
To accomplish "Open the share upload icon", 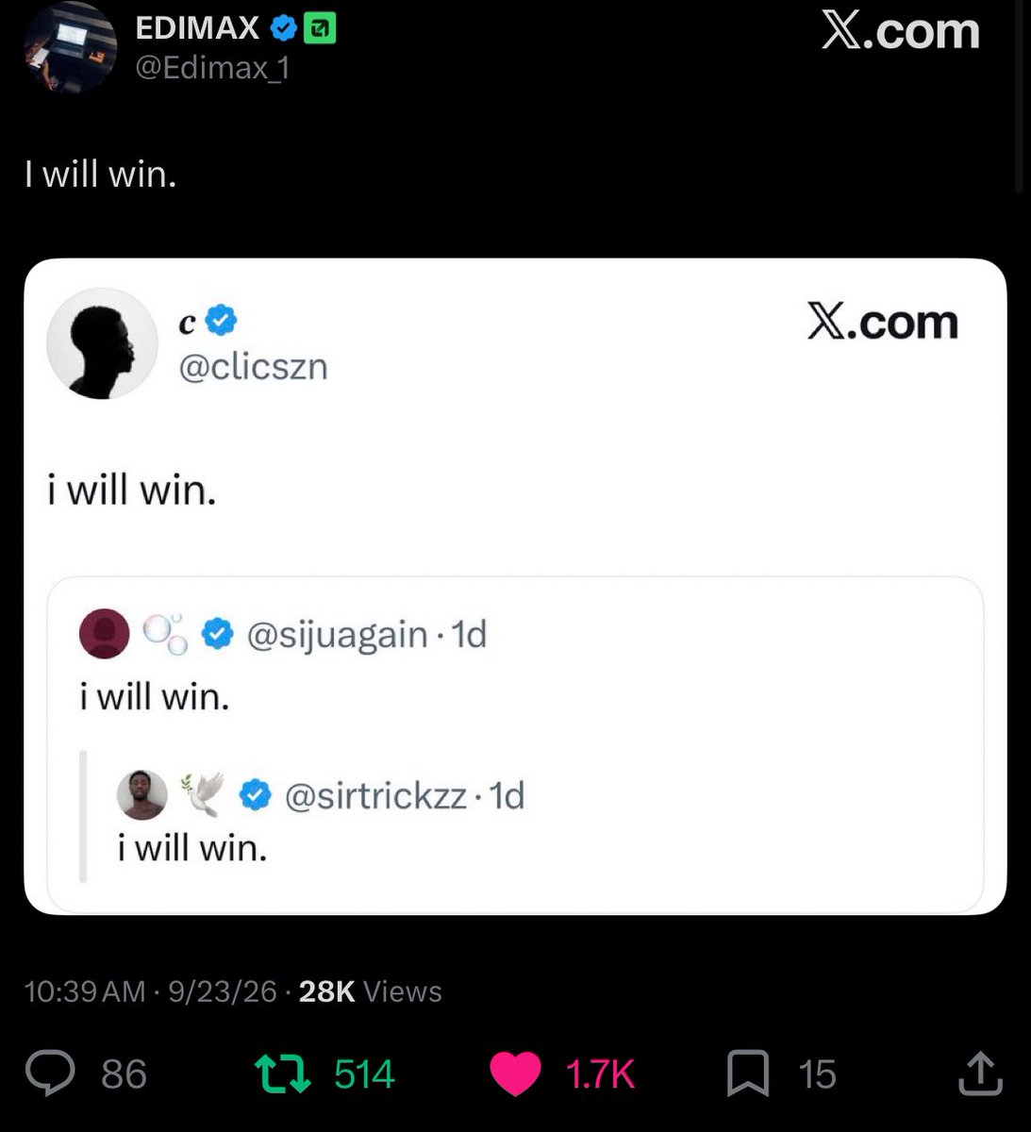I will [x=980, y=1074].
